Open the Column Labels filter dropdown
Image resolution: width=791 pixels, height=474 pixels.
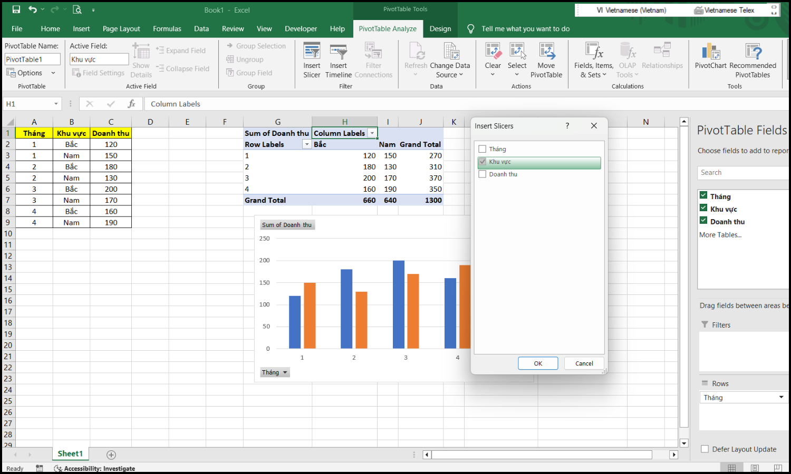[372, 133]
